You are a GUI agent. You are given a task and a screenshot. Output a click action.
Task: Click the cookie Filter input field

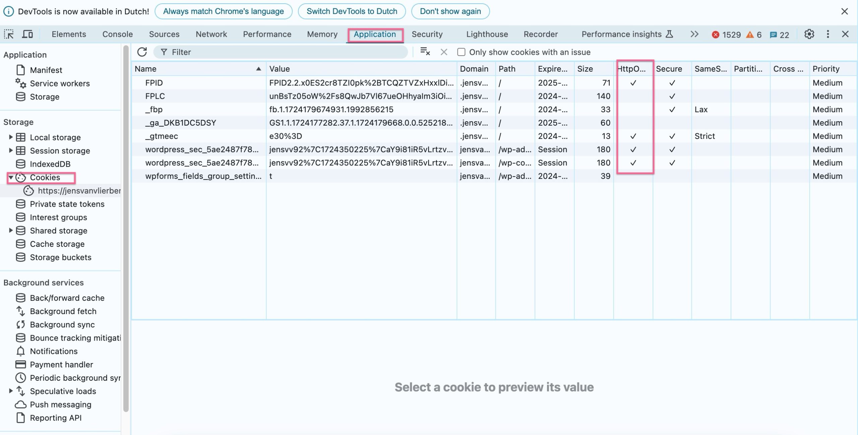coord(281,52)
